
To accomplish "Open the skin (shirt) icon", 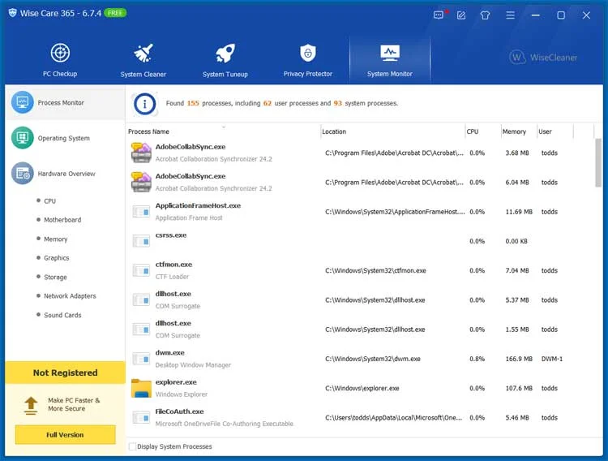I will [x=485, y=15].
